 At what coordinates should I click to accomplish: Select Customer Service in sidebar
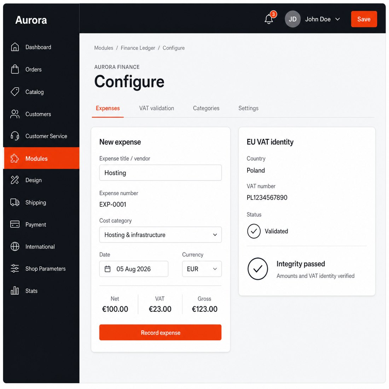[41, 136]
